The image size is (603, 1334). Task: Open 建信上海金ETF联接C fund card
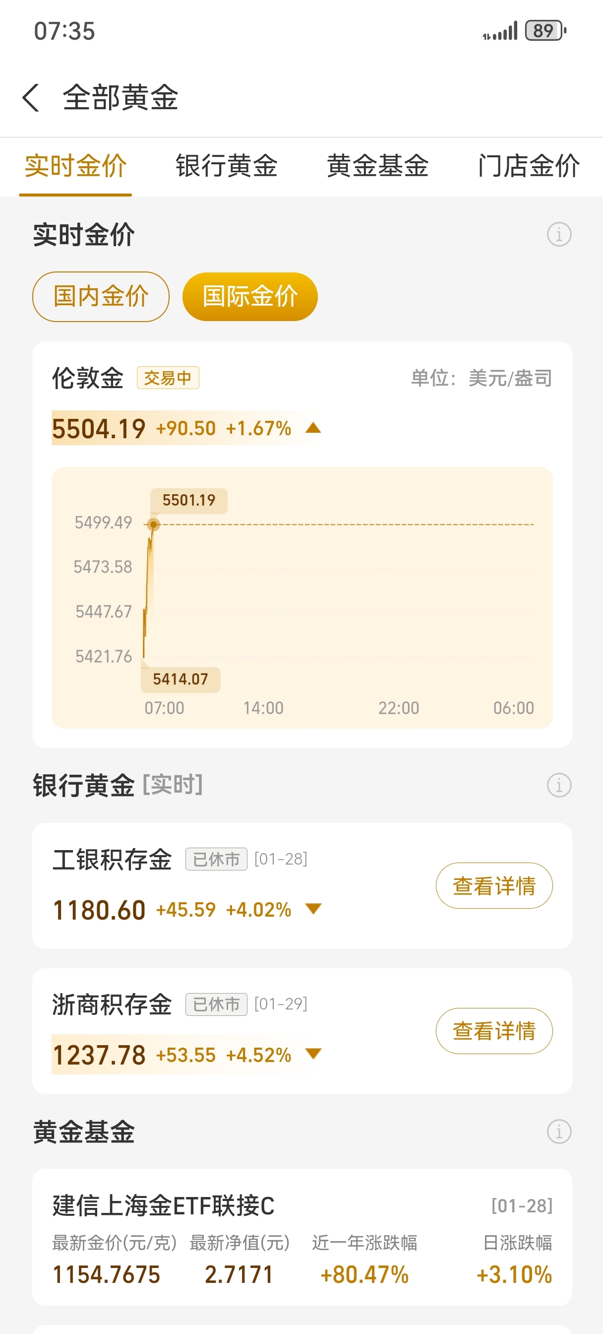(302, 1237)
